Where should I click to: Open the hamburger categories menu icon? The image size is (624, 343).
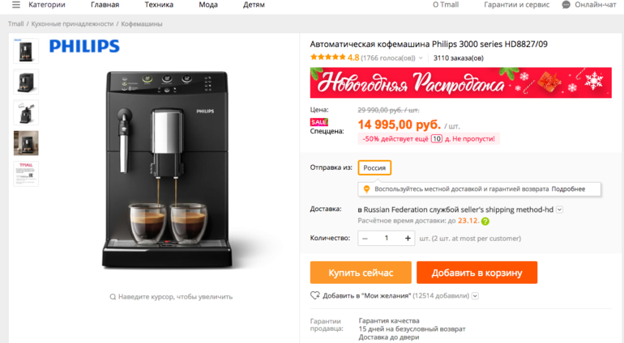coord(16,5)
